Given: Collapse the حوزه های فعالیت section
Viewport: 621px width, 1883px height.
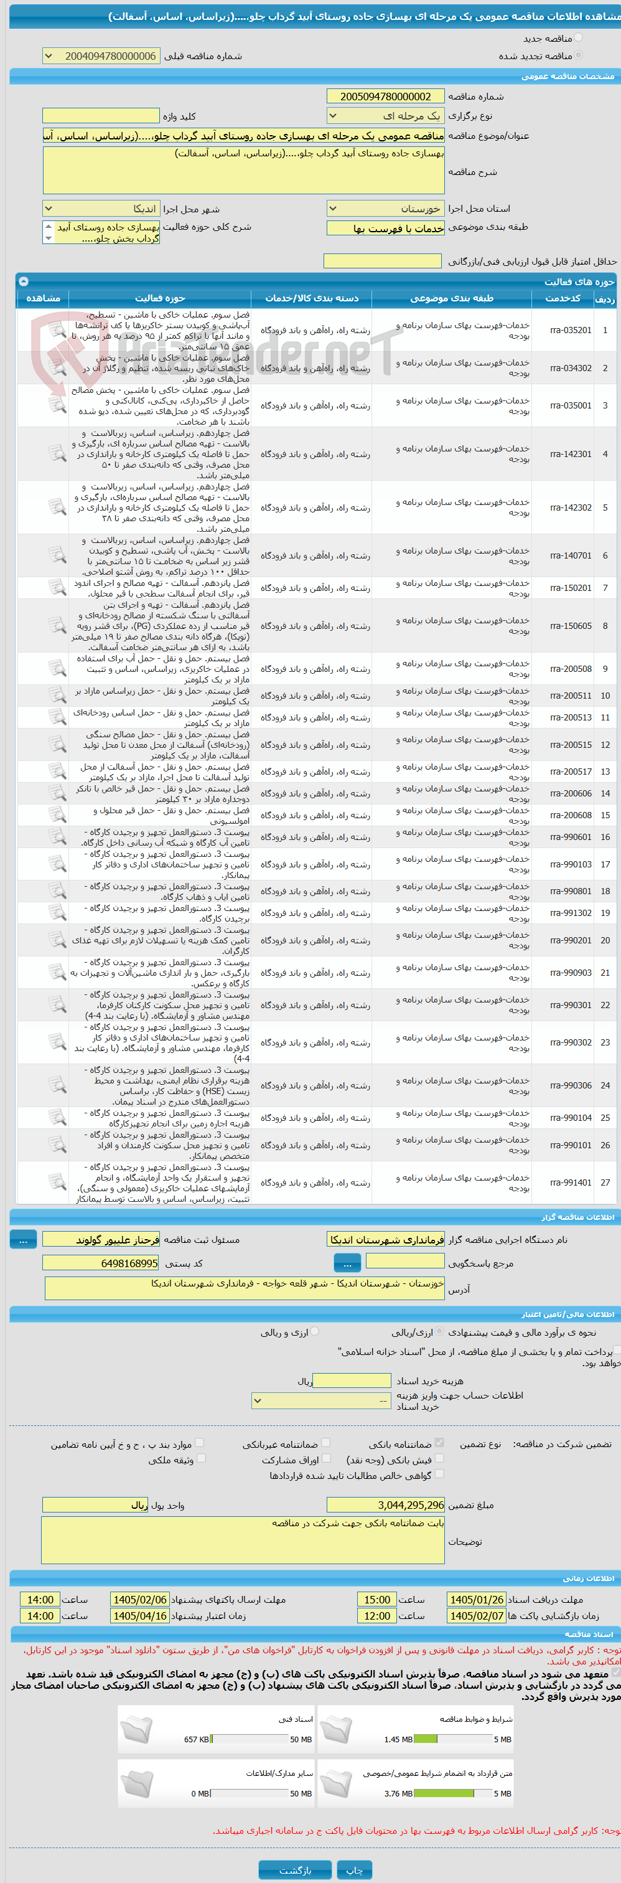Looking at the screenshot, I should click(x=24, y=281).
